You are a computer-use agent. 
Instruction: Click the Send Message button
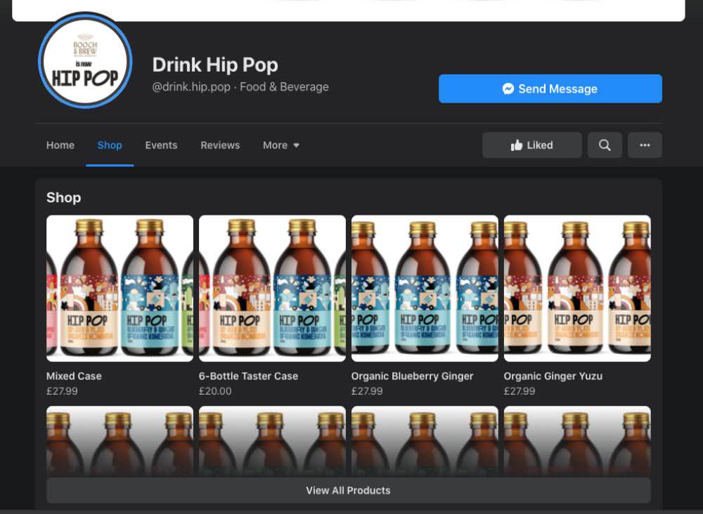tap(550, 88)
